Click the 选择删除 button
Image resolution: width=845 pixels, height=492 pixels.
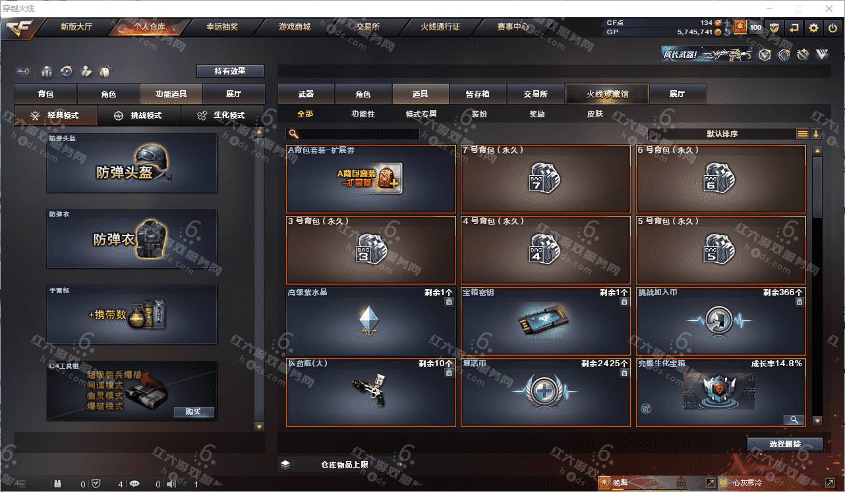(785, 444)
